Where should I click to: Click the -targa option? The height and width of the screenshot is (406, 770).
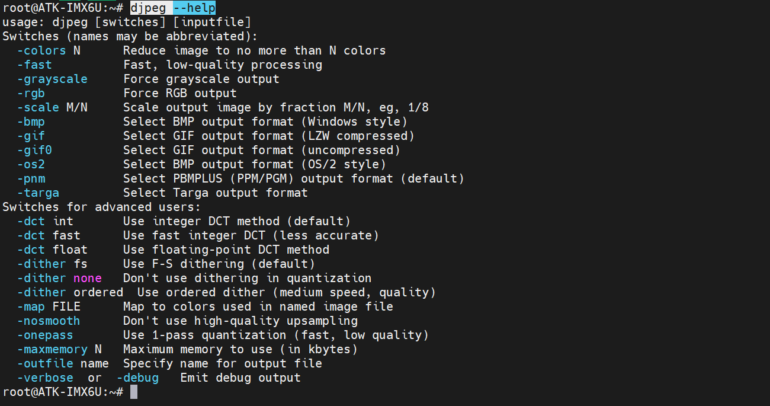click(x=37, y=193)
